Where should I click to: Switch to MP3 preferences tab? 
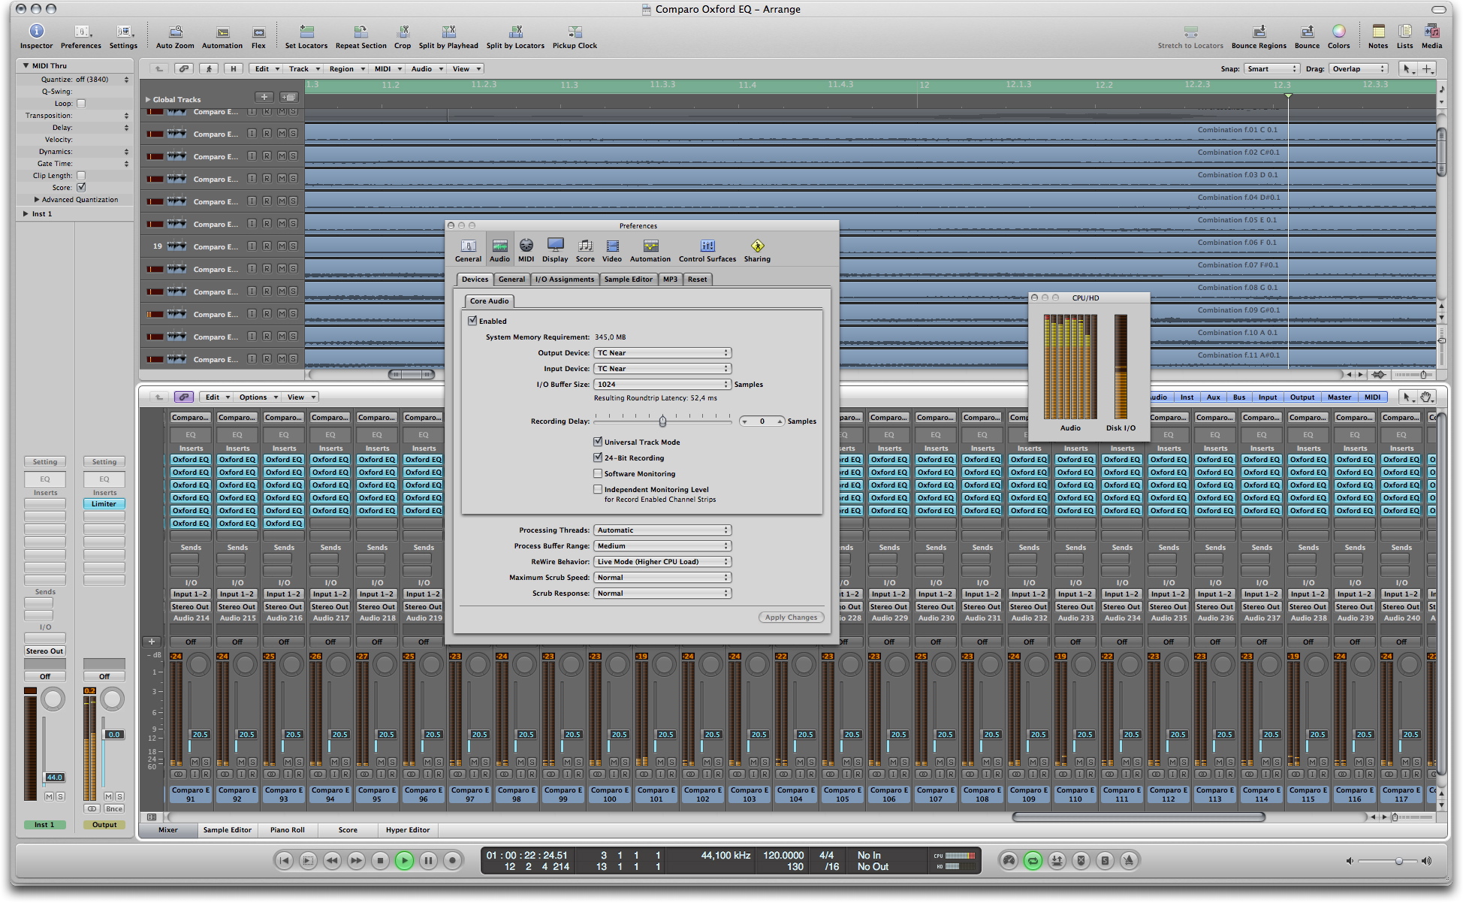pyautogui.click(x=670, y=279)
